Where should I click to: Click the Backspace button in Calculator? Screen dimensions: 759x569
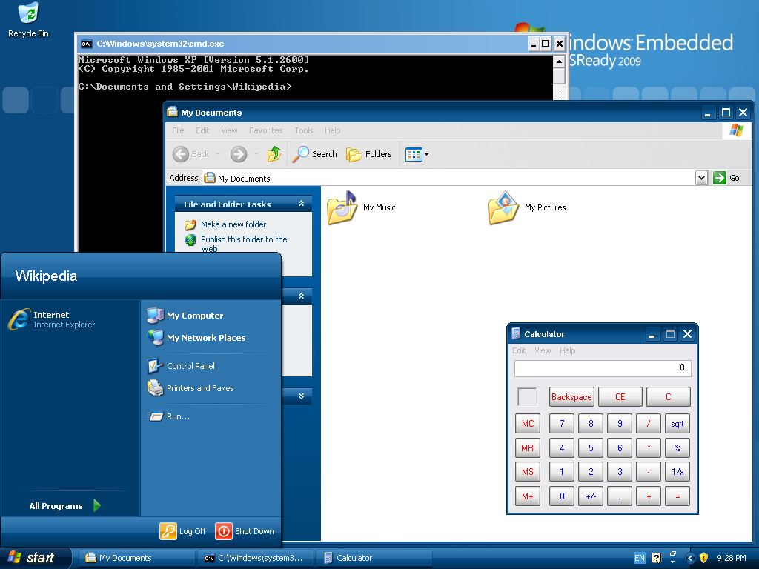tap(571, 397)
